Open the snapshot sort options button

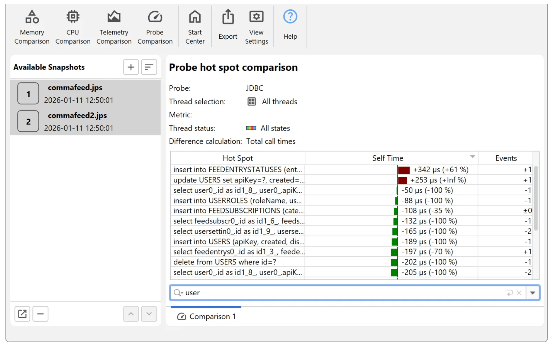[x=149, y=67]
